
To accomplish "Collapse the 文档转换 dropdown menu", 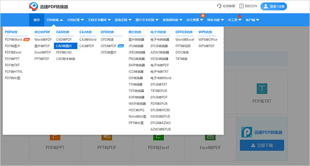I will point(55,20).
